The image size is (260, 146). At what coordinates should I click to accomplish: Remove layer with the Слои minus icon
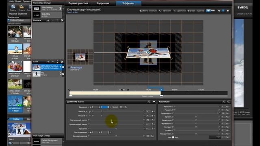tap(53, 62)
